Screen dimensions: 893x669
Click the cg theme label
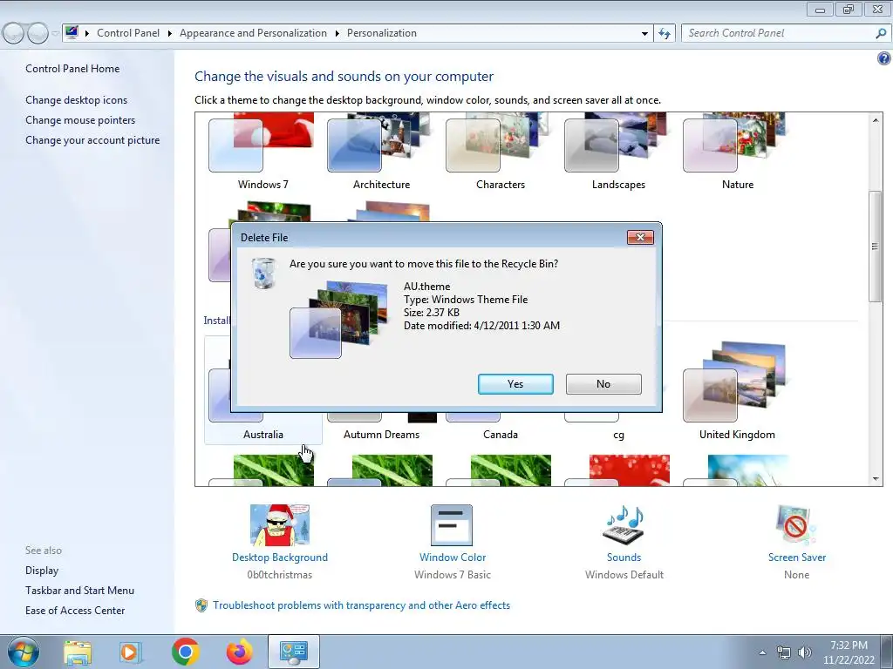(x=618, y=436)
